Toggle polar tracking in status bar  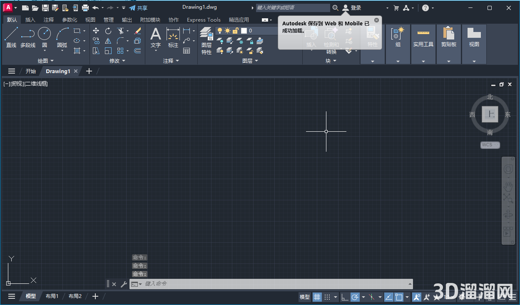point(355,297)
